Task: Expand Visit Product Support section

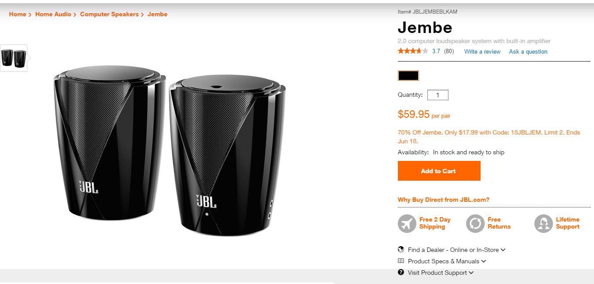Action: click(440, 273)
